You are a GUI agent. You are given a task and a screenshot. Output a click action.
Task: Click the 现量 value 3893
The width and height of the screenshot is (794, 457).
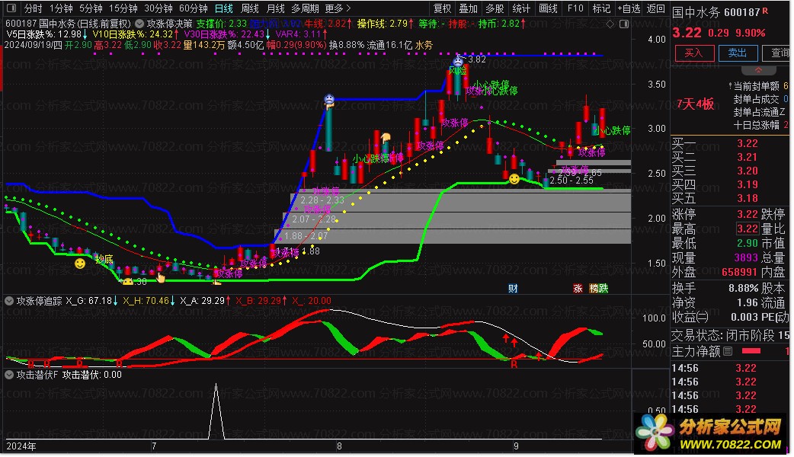pyautogui.click(x=747, y=257)
